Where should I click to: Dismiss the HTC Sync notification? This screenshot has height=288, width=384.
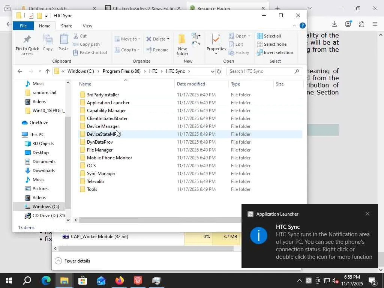pyautogui.click(x=367, y=214)
